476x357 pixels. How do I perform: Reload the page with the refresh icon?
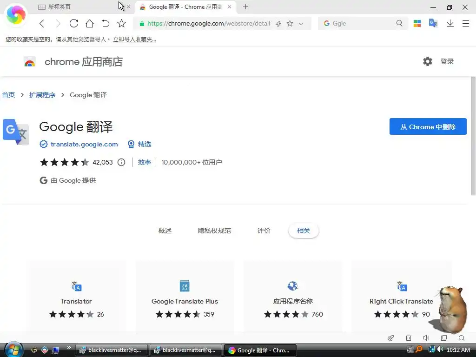click(x=74, y=23)
